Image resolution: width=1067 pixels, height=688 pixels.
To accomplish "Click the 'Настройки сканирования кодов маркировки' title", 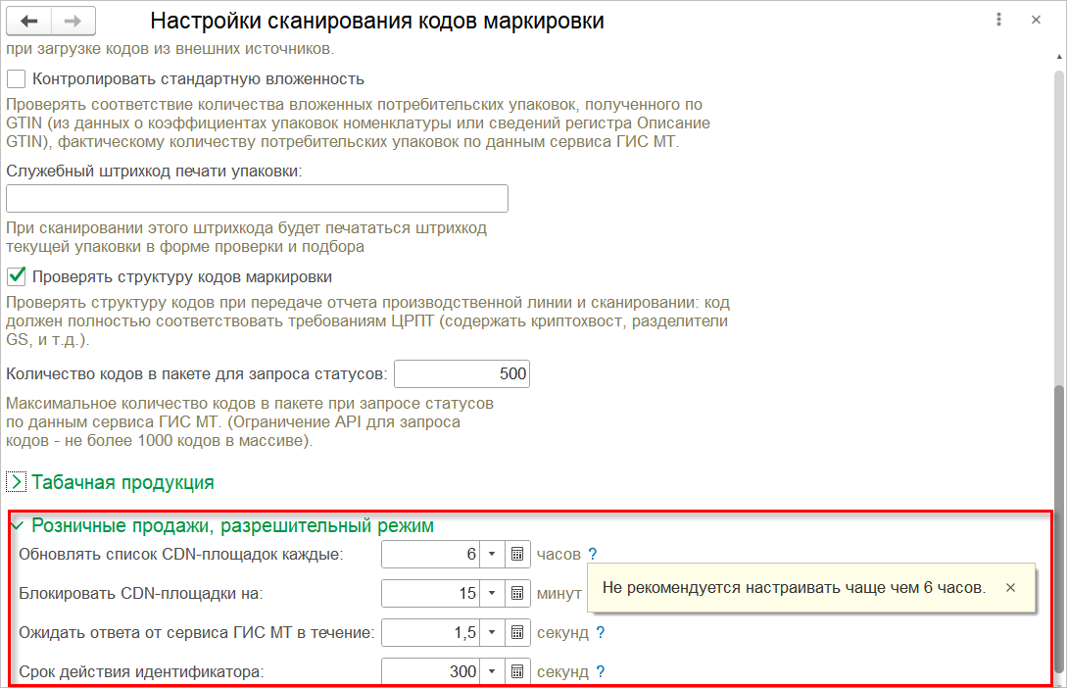I will pos(377,22).
